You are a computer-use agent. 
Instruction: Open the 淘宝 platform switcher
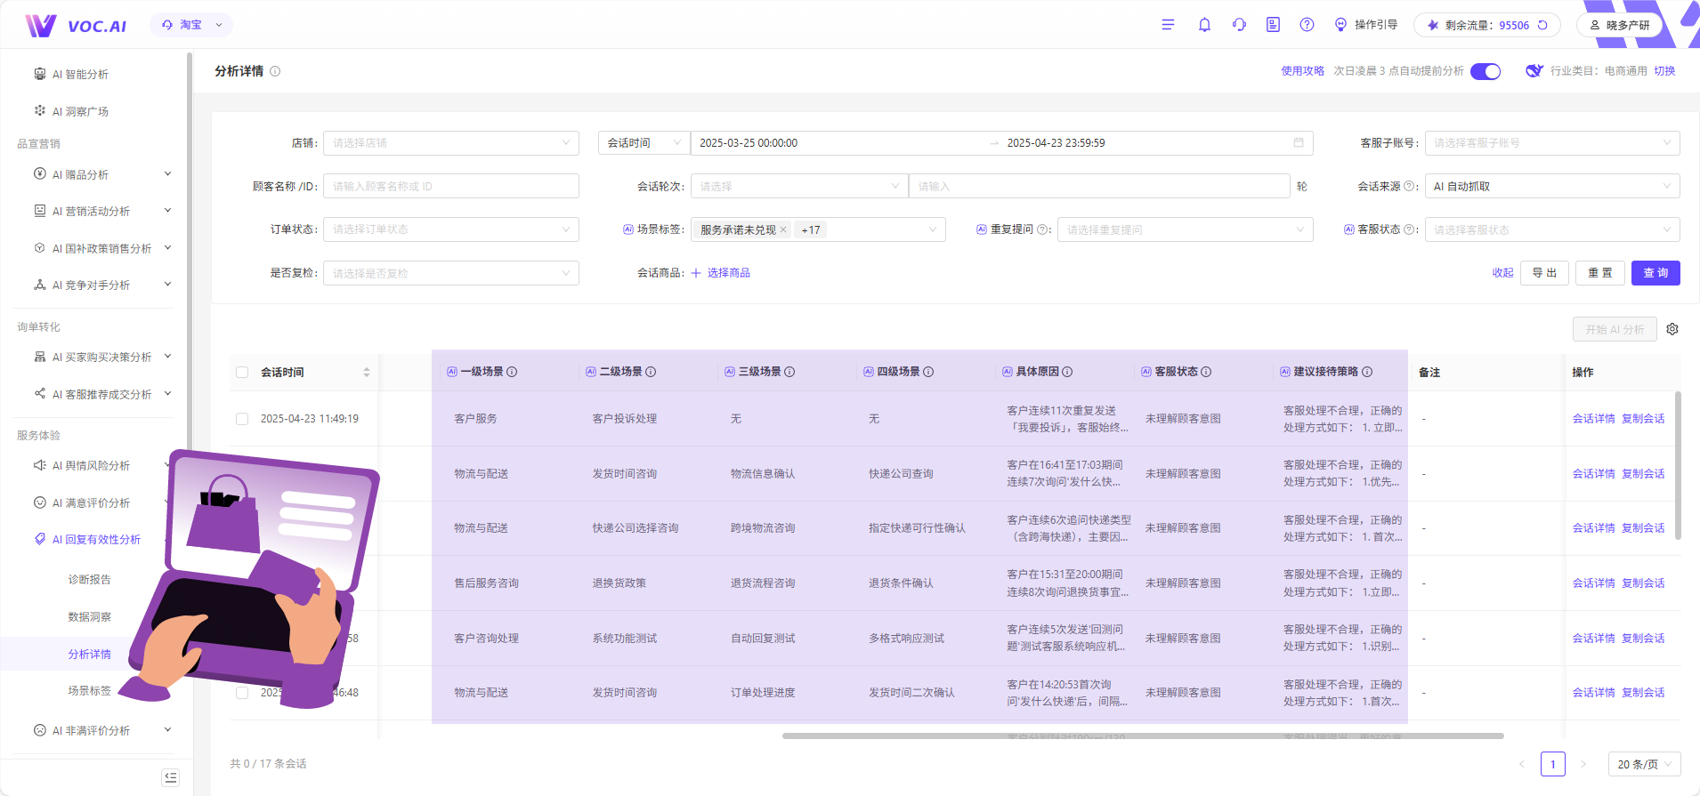(x=191, y=25)
